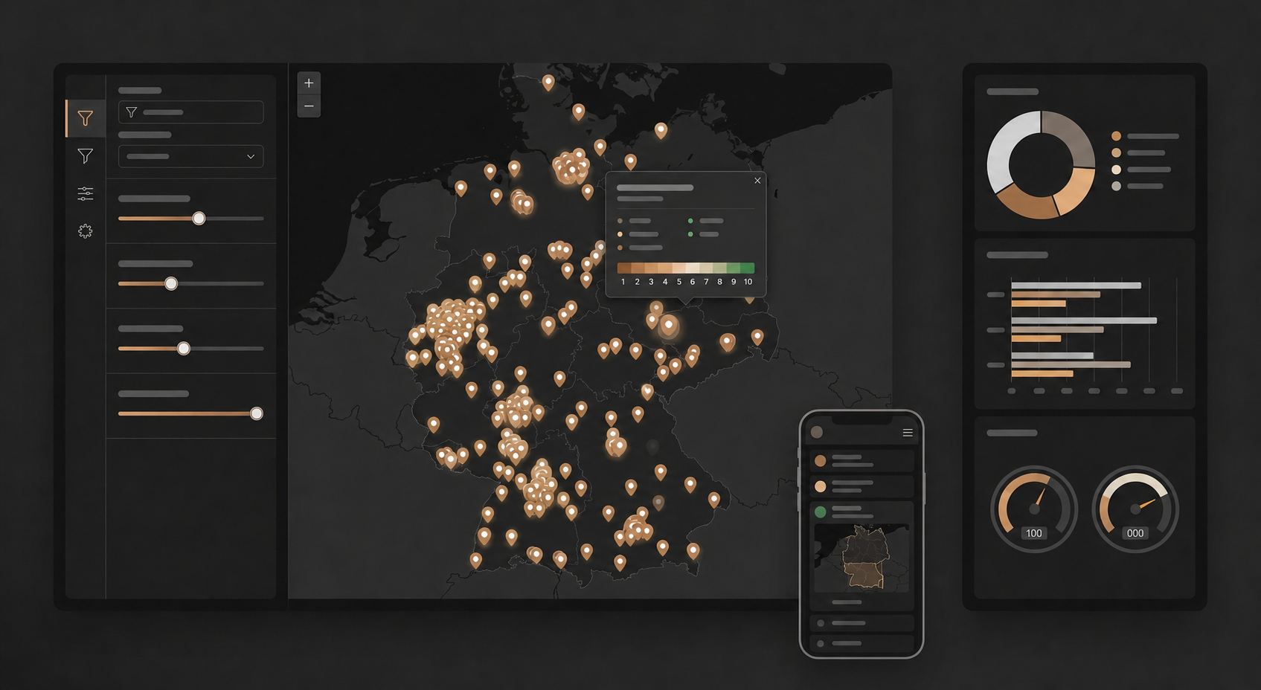Select the green-dot list item on phone
The image size is (1261, 690).
point(861,512)
